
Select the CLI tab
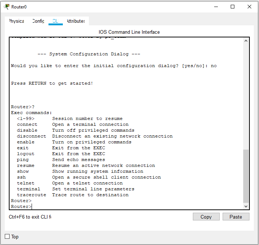tap(55, 21)
